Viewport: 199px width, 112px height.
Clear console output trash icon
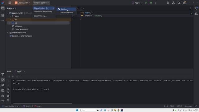click(8, 100)
